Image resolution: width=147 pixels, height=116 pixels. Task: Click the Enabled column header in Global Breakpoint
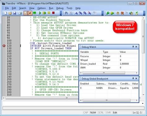87,84
